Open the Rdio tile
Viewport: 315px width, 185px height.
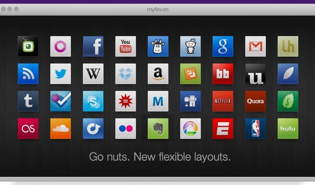pos(93,129)
